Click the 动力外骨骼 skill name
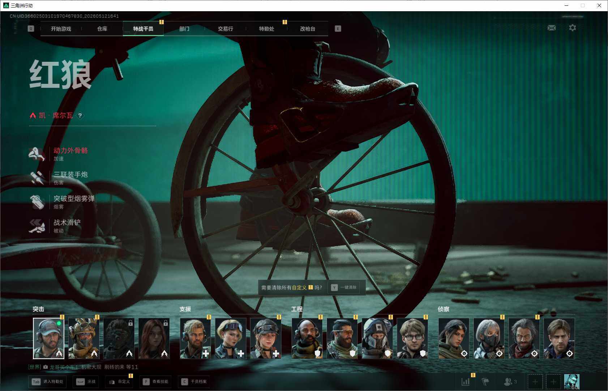Image resolution: width=608 pixels, height=391 pixels. (70, 150)
